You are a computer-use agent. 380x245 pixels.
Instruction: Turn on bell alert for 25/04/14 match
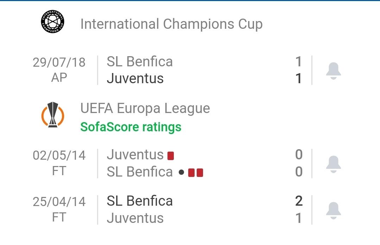click(x=333, y=210)
